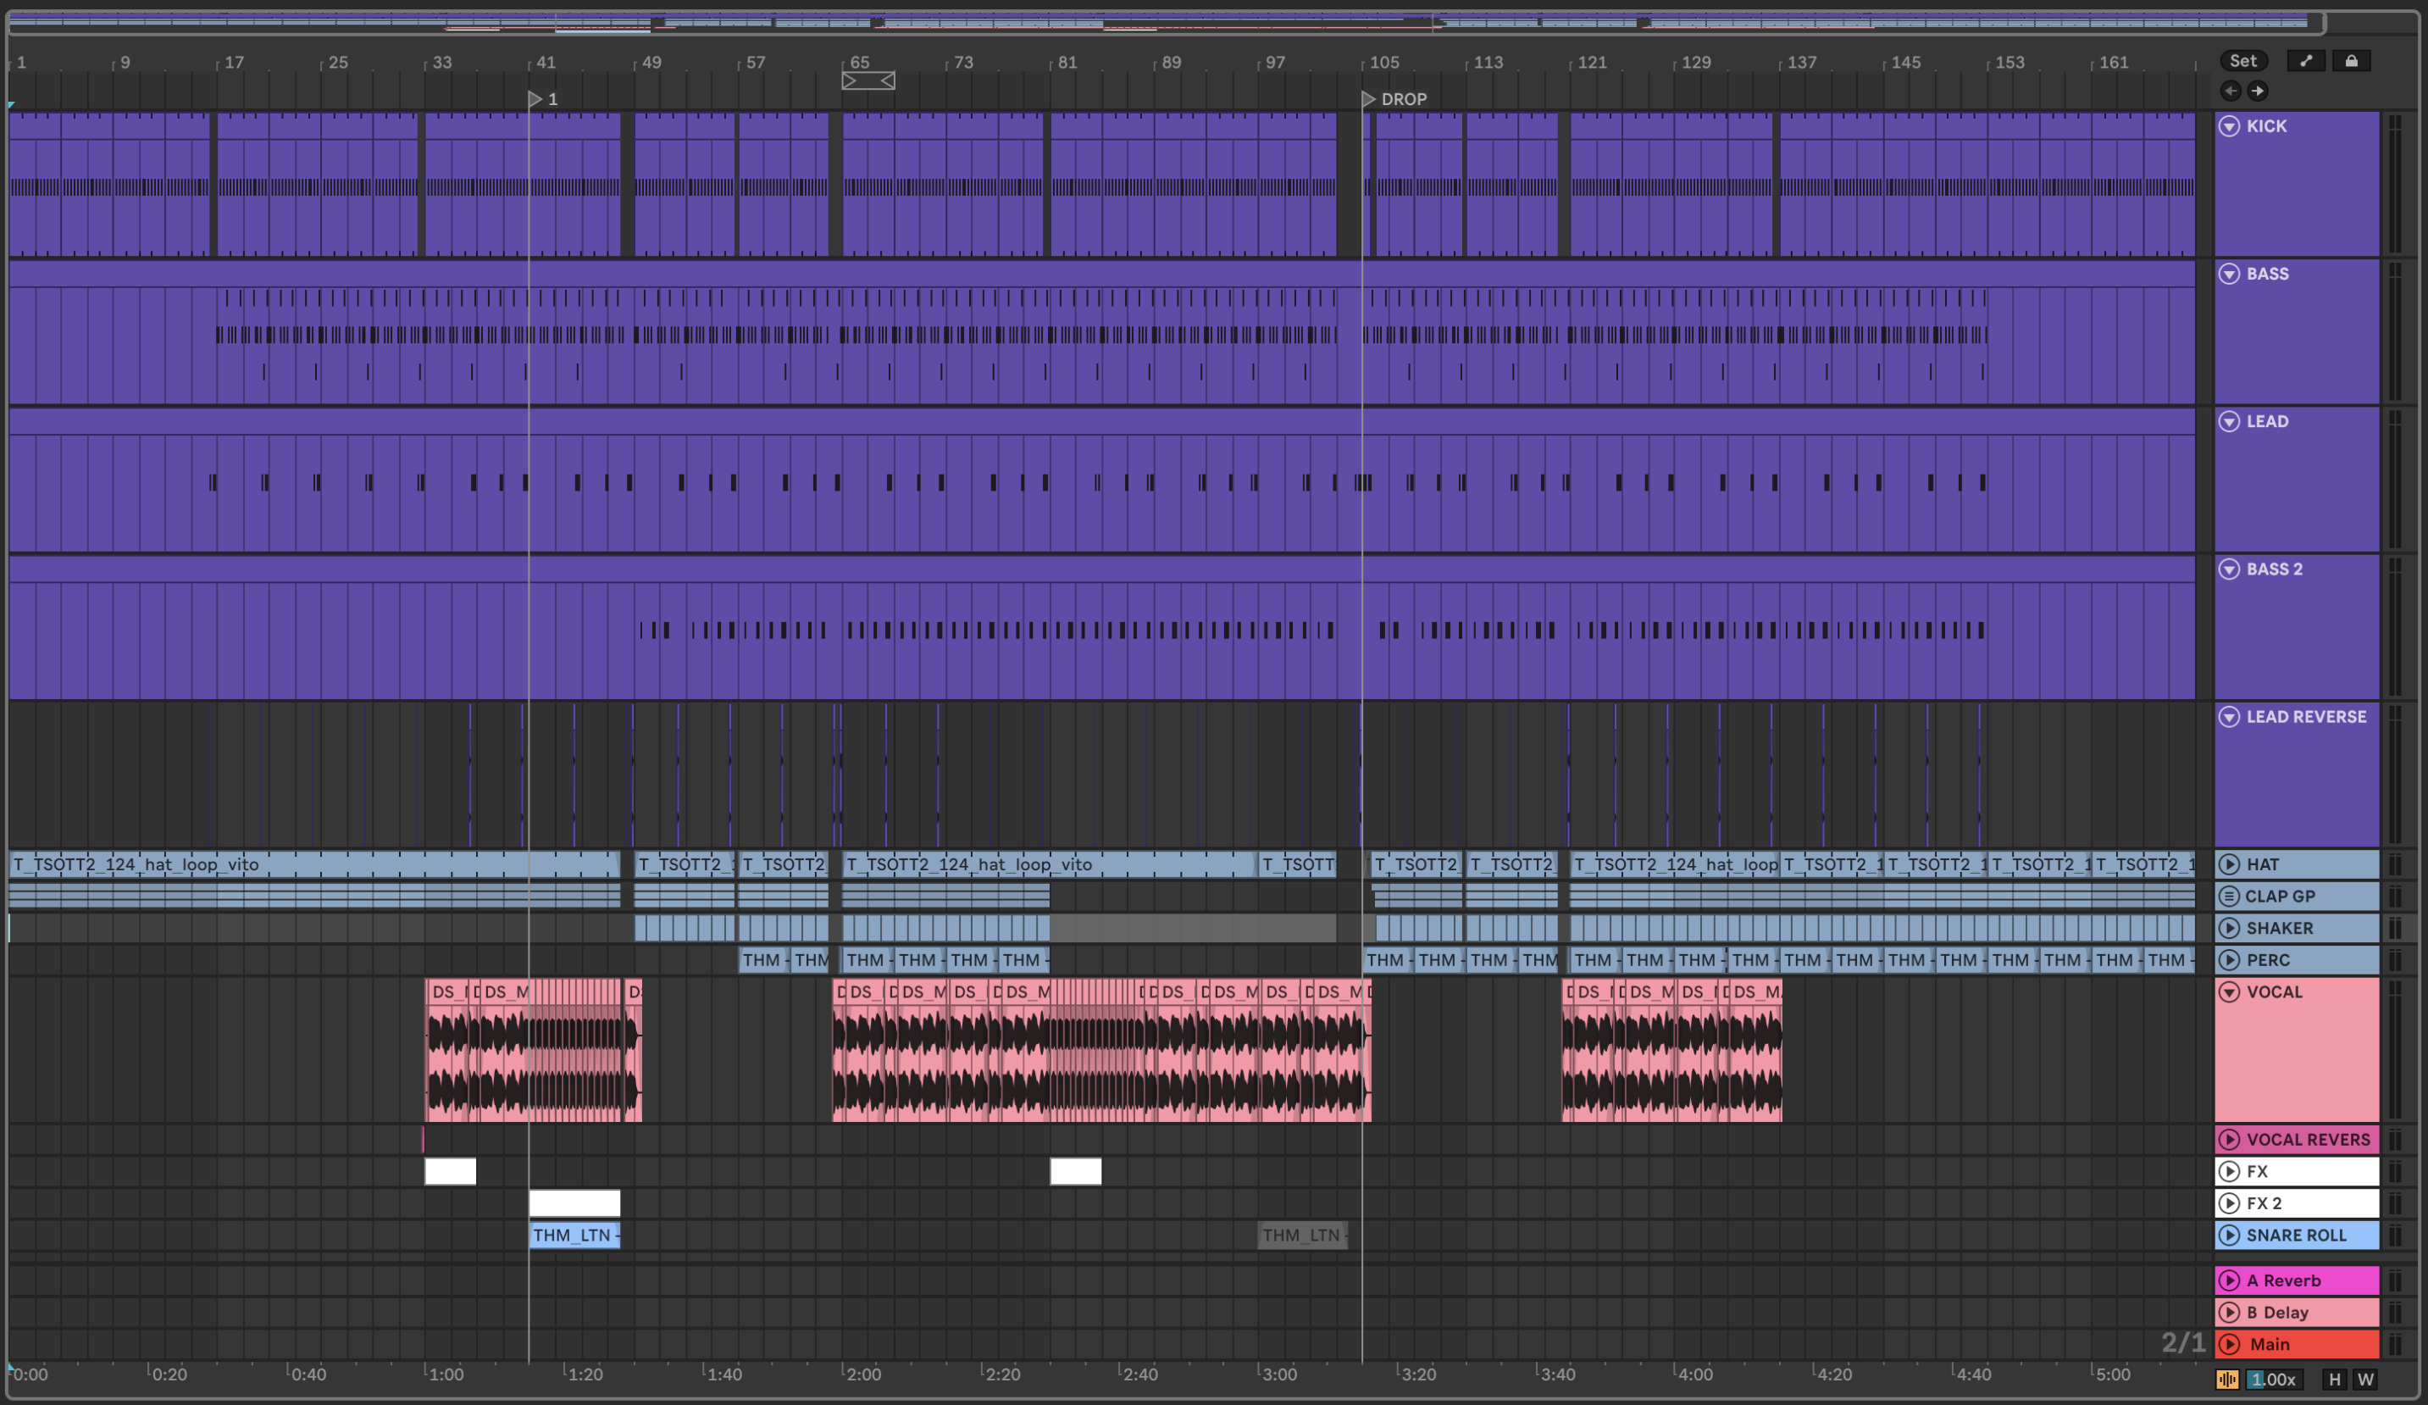Expand the VOCAL REVERS track arrow
The image size is (2428, 1405).
click(2230, 1139)
